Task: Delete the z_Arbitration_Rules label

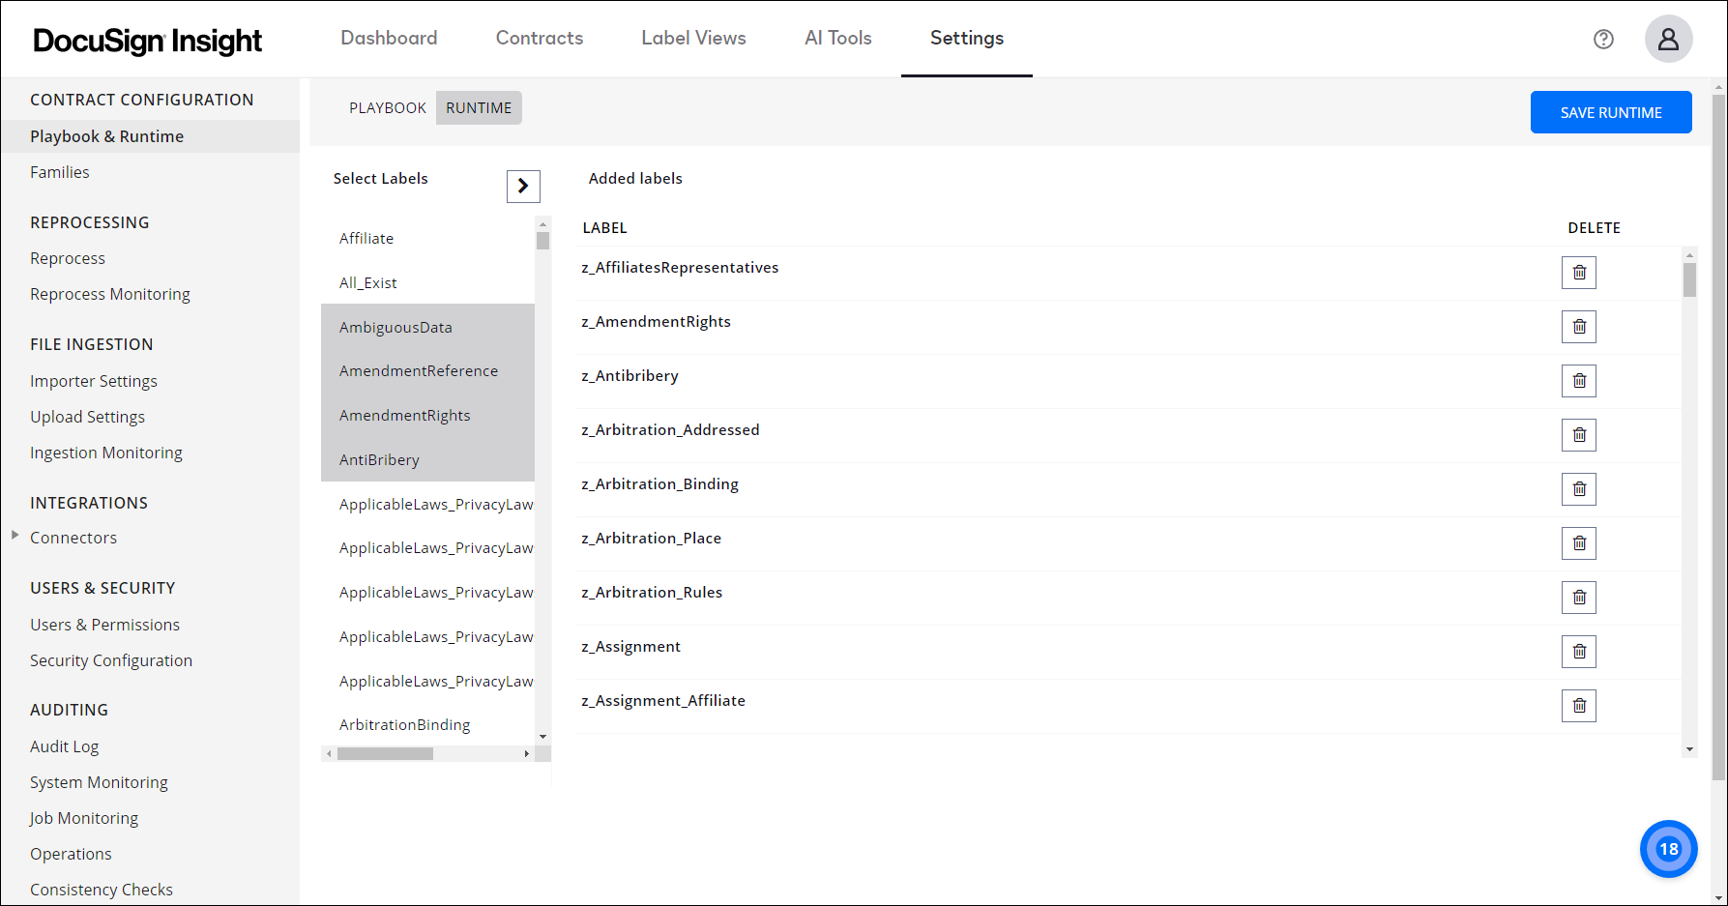Action: pos(1578,597)
